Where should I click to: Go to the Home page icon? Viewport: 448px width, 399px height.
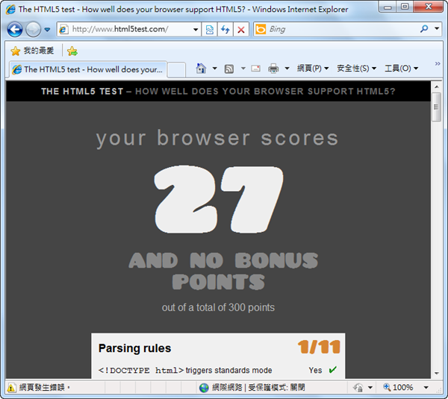point(201,69)
